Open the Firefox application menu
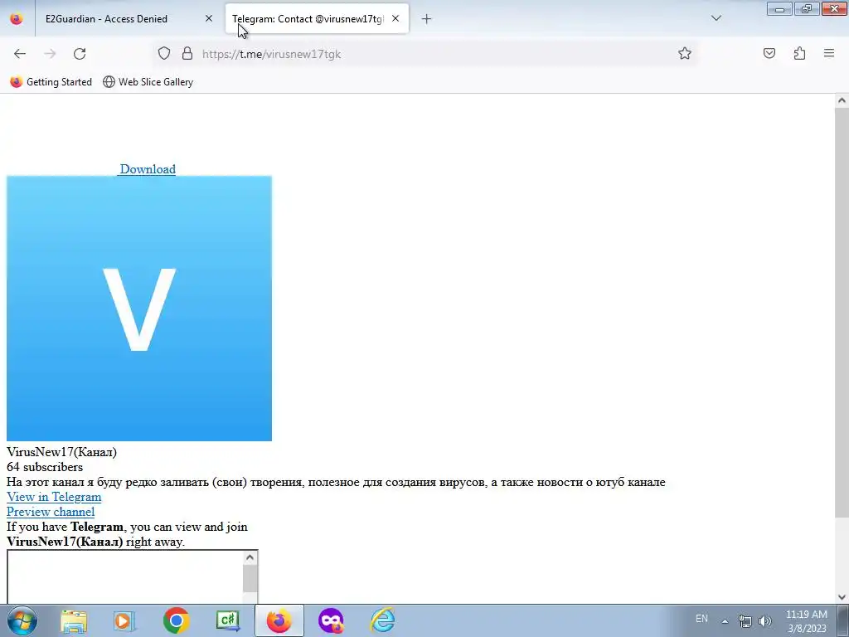The width and height of the screenshot is (849, 637). pos(829,53)
